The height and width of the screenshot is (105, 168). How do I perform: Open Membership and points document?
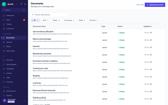(x=42, y=54)
